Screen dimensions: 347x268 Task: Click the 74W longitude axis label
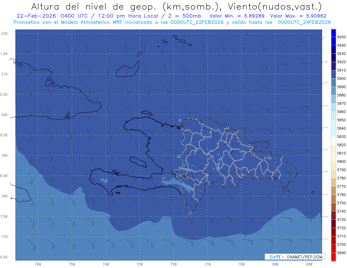tap(106, 264)
